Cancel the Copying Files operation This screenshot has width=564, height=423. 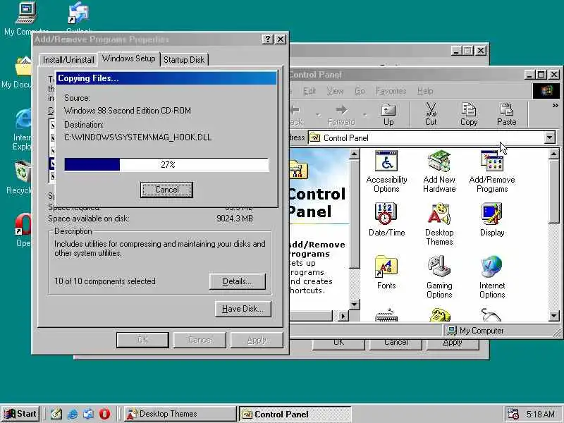(x=166, y=190)
